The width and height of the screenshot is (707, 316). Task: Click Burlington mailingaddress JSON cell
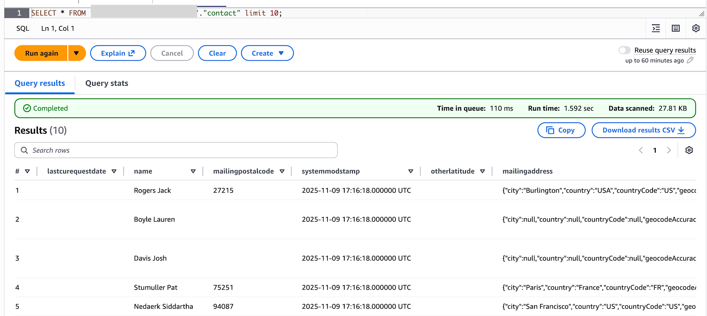pos(599,190)
